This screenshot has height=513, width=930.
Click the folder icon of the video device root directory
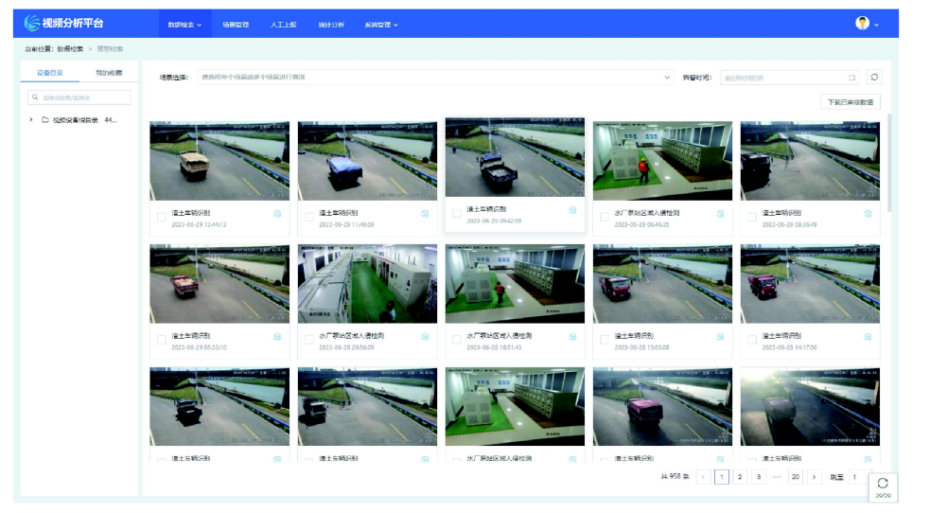[x=45, y=120]
